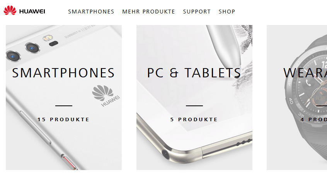This screenshot has width=327, height=177.
Task: Click the 5 PRODUKTE label
Action: 194,120
